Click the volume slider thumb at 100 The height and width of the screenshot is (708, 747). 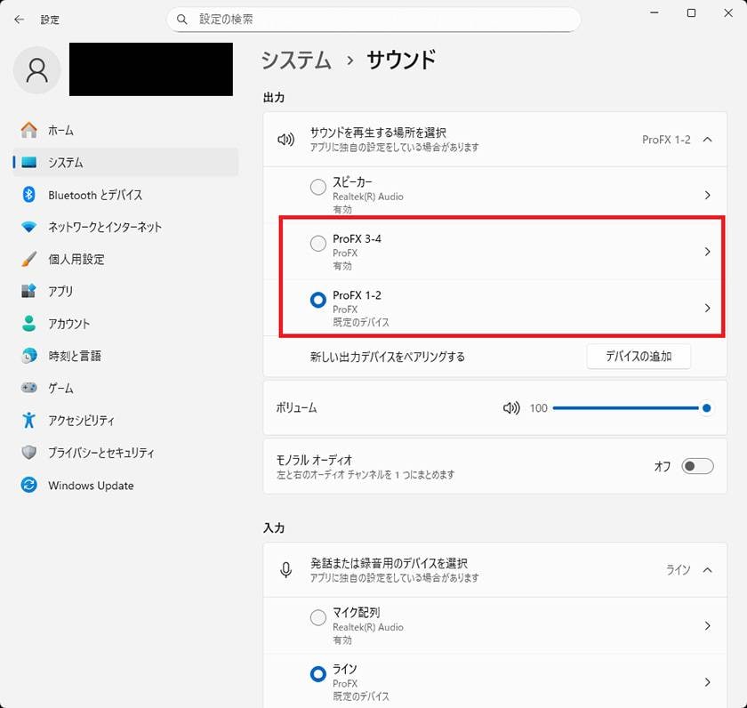(x=706, y=408)
